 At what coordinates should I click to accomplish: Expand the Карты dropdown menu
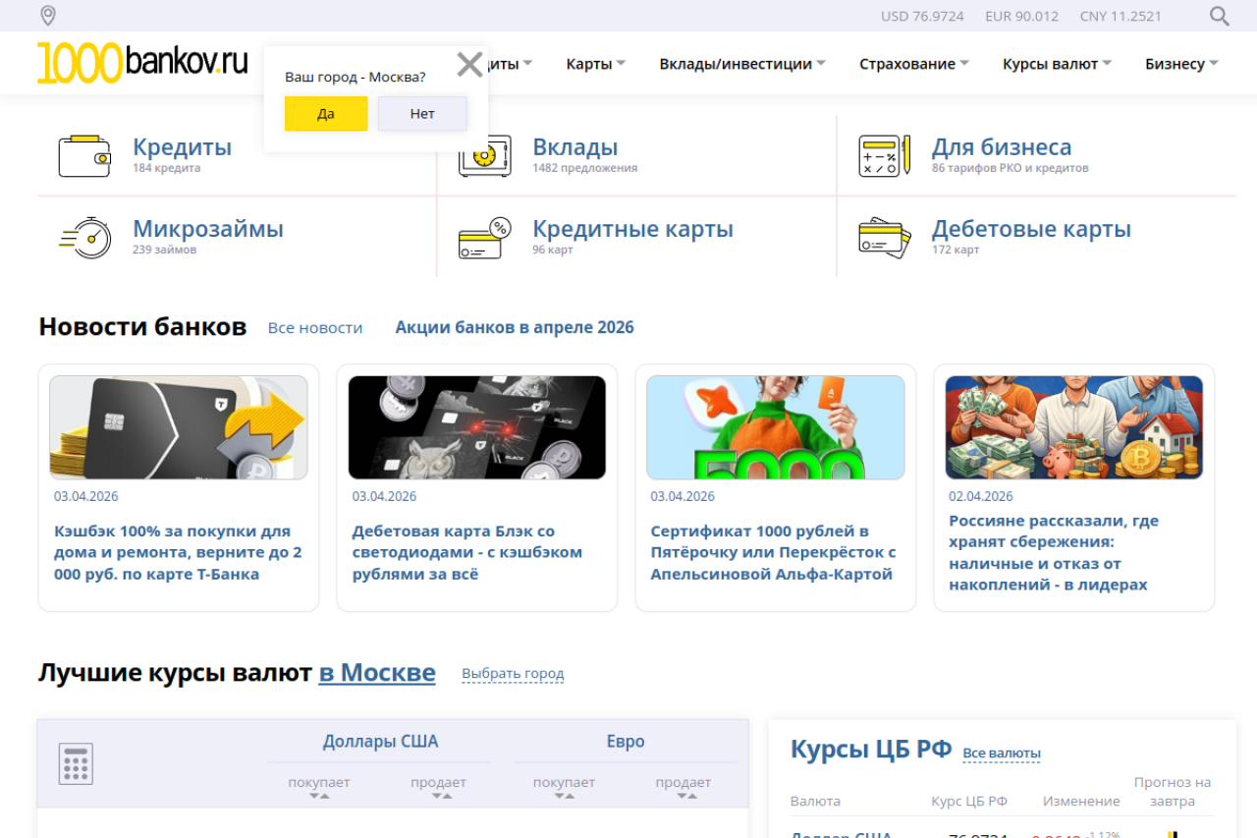pyautogui.click(x=595, y=64)
